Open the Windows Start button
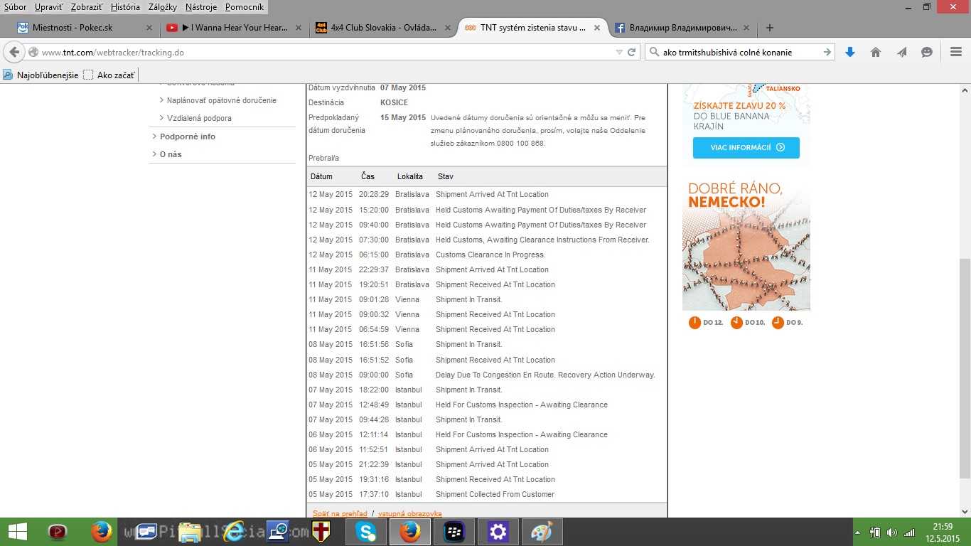971x546 pixels. tap(17, 532)
